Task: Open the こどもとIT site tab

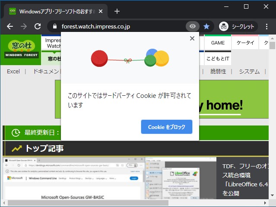Action: pos(218,58)
